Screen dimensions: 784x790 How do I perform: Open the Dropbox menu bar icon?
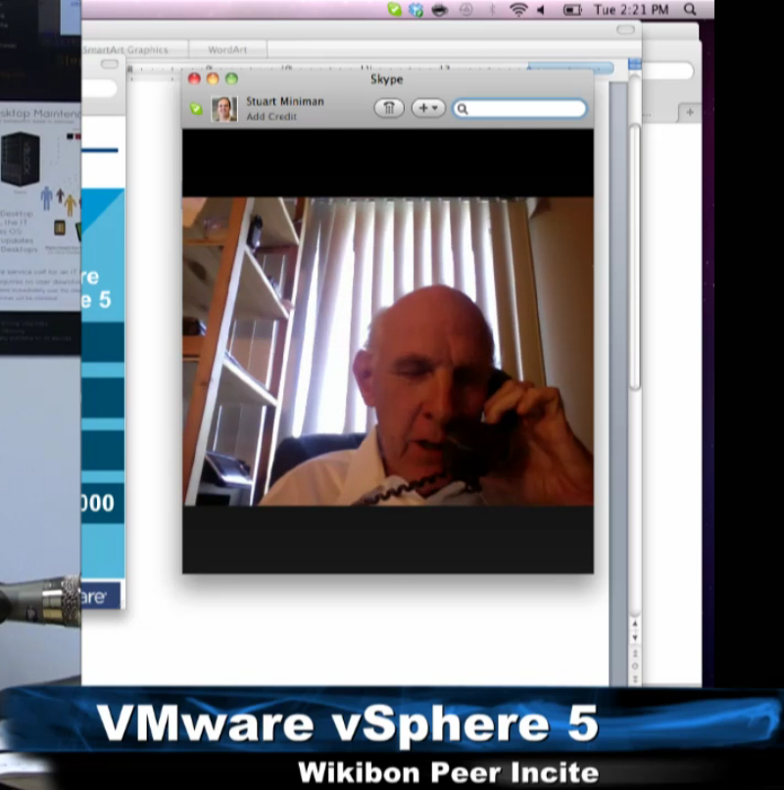click(416, 10)
